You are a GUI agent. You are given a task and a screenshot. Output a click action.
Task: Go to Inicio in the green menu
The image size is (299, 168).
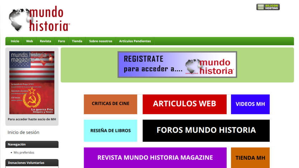click(15, 41)
